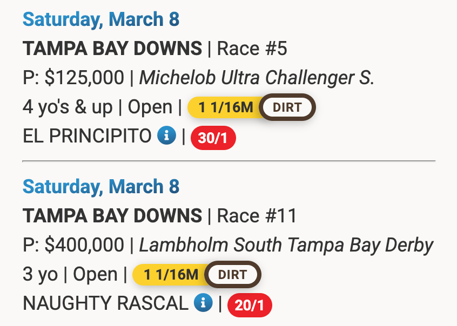The width and height of the screenshot is (457, 326).
Task: Click info icon next to EL PRINCIPITO
Action: tap(167, 137)
